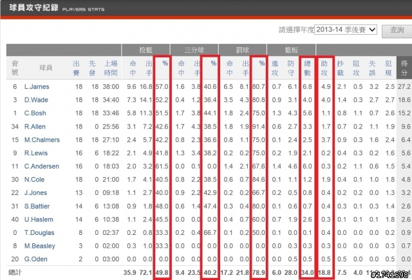Viewport: 412px width, 280px height.
Task: Open player link M.Chalmers
Action: coord(42,140)
